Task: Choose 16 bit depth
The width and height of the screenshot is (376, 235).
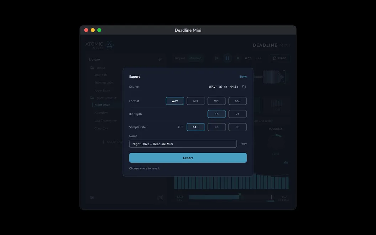Action: (x=216, y=114)
